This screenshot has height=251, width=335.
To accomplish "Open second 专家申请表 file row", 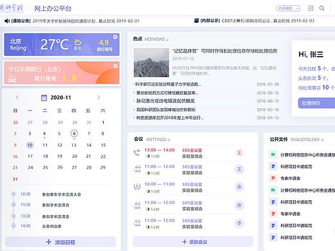I will point(301,214).
